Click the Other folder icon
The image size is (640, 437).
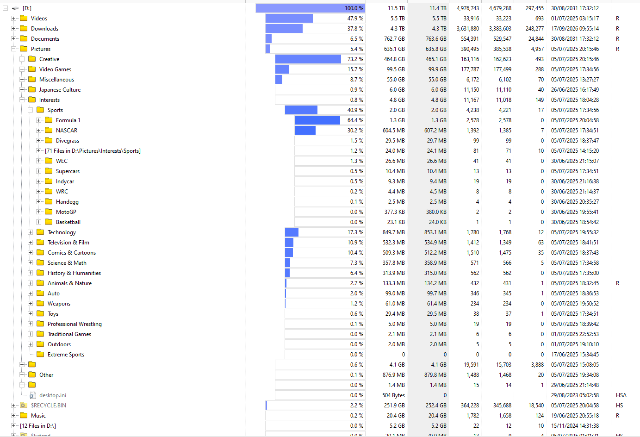tap(32, 375)
